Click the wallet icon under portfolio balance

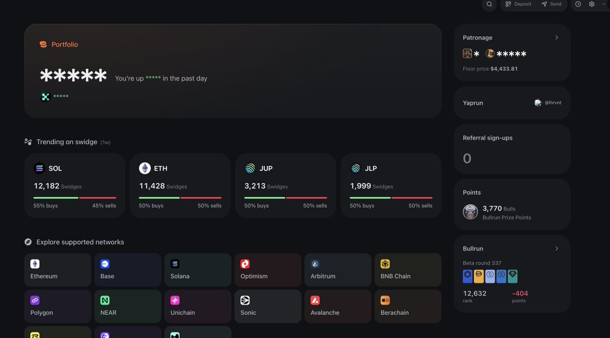(45, 97)
